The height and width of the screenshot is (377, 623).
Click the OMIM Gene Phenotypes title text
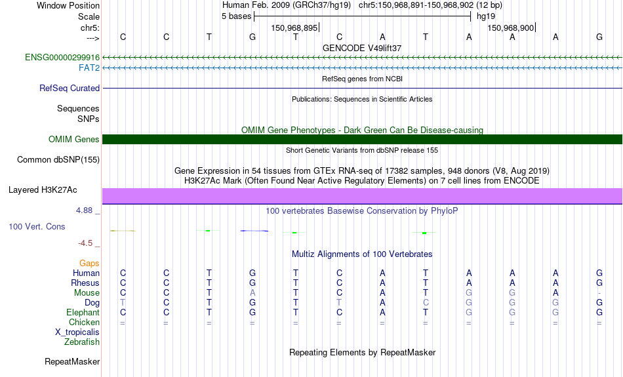coord(363,130)
